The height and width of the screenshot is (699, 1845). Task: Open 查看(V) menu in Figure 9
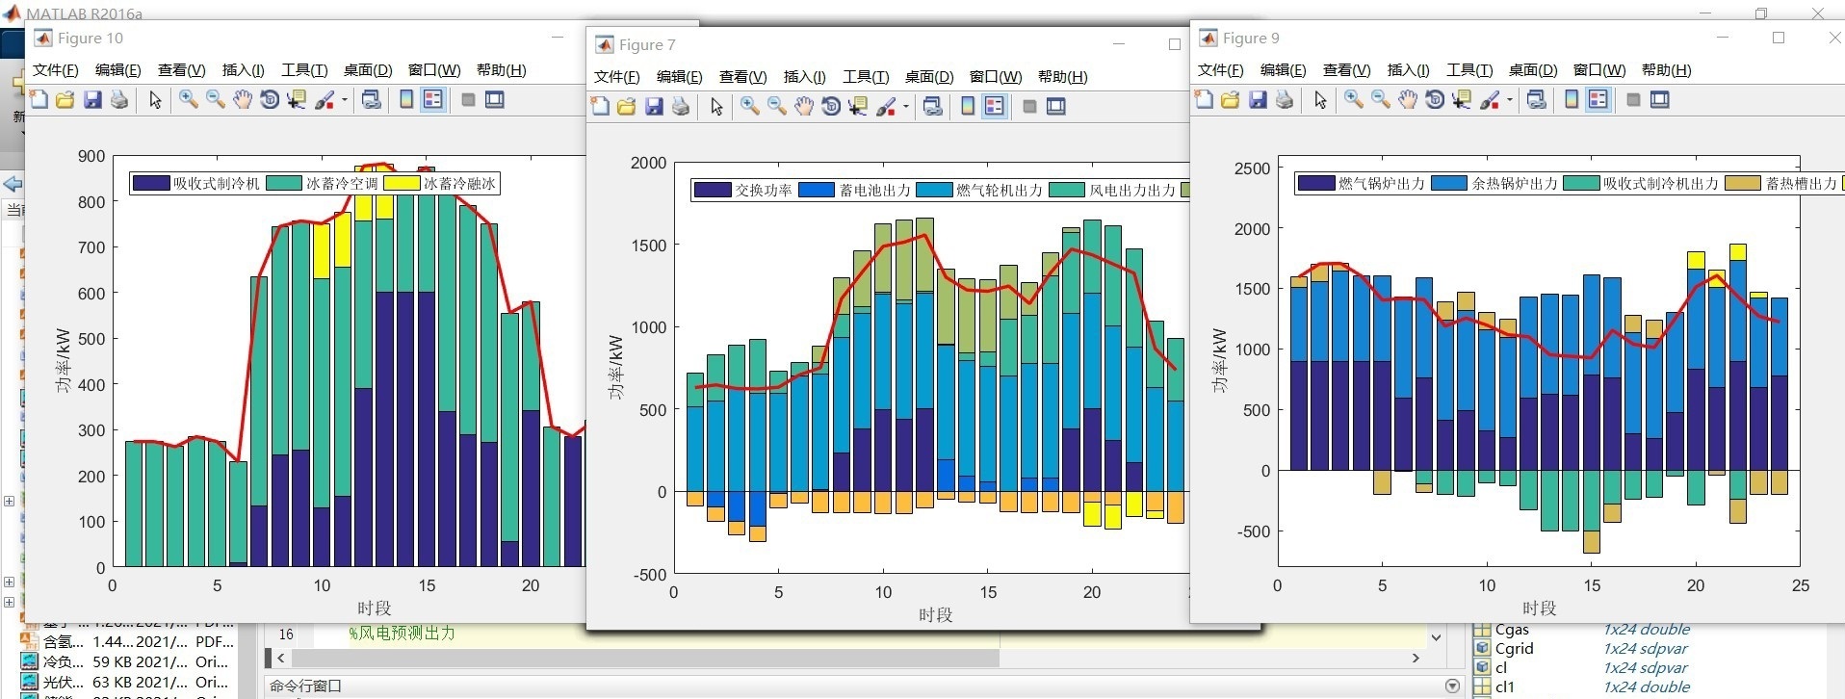(x=1346, y=70)
